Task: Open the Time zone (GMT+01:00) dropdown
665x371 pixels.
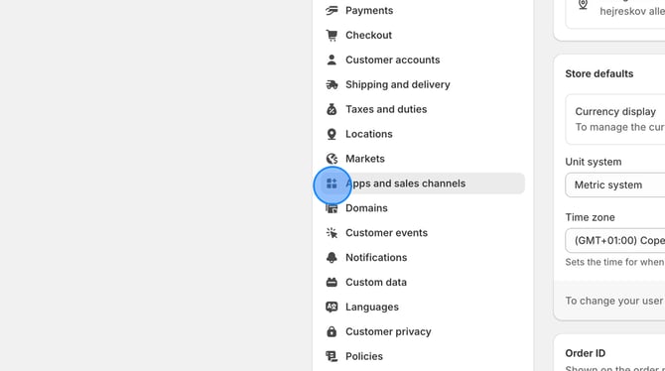Action: coord(615,240)
